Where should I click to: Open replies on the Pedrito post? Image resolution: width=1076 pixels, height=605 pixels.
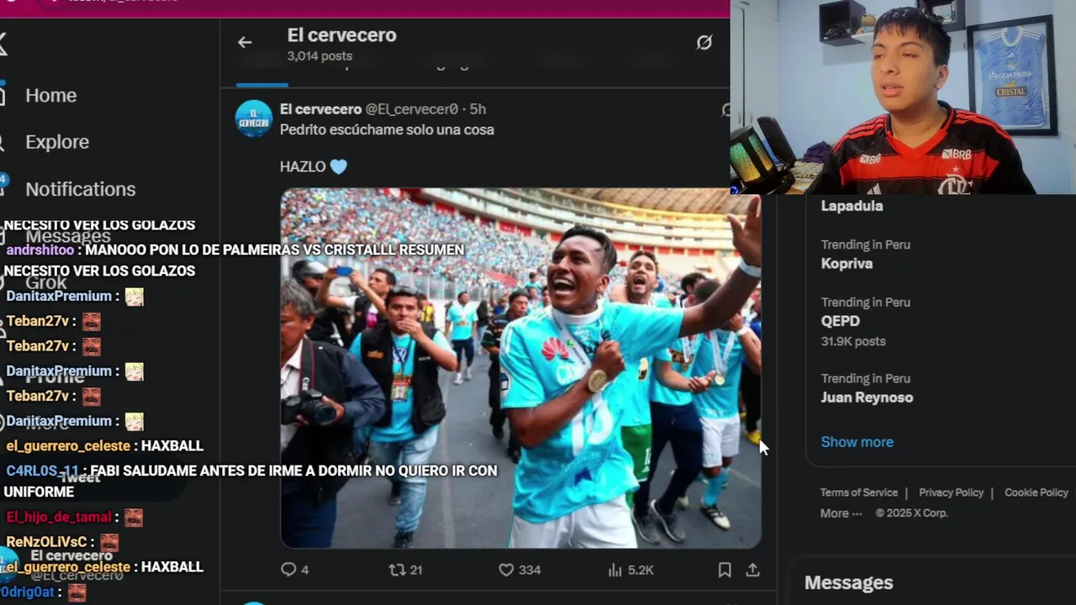[294, 570]
